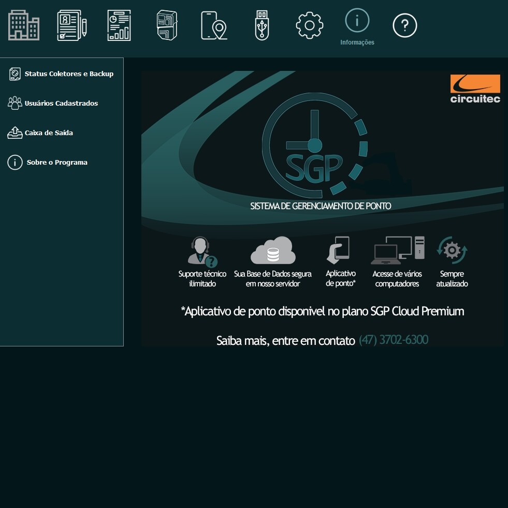Image resolution: width=508 pixels, height=508 pixels.
Task: Click the gear with update arrows icon
Action: tap(452, 250)
